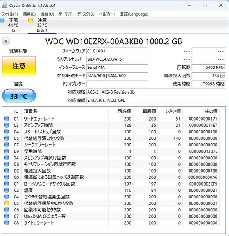Viewport: 229px width, 236px height.
Task: Click the power-on hours field 79998 時間
Action: click(209, 84)
